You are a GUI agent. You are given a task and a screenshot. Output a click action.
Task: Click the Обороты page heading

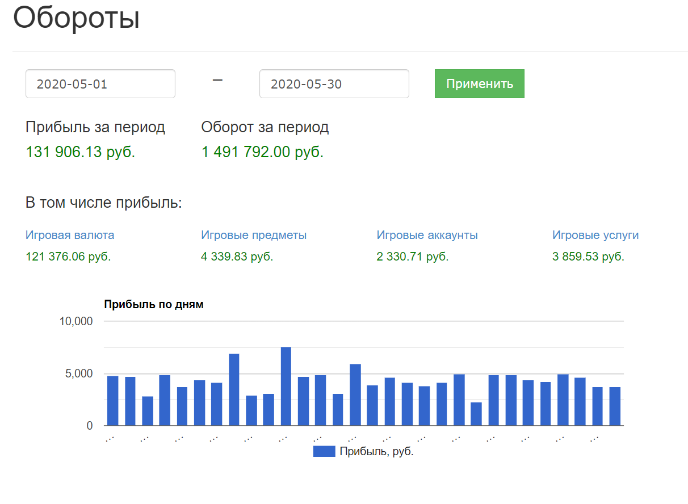pos(76,18)
